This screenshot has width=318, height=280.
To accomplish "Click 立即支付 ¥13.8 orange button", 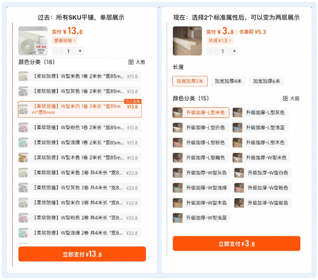I will click(x=82, y=254).
